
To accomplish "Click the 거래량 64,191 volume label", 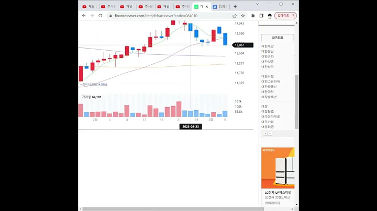I will 92,97.
